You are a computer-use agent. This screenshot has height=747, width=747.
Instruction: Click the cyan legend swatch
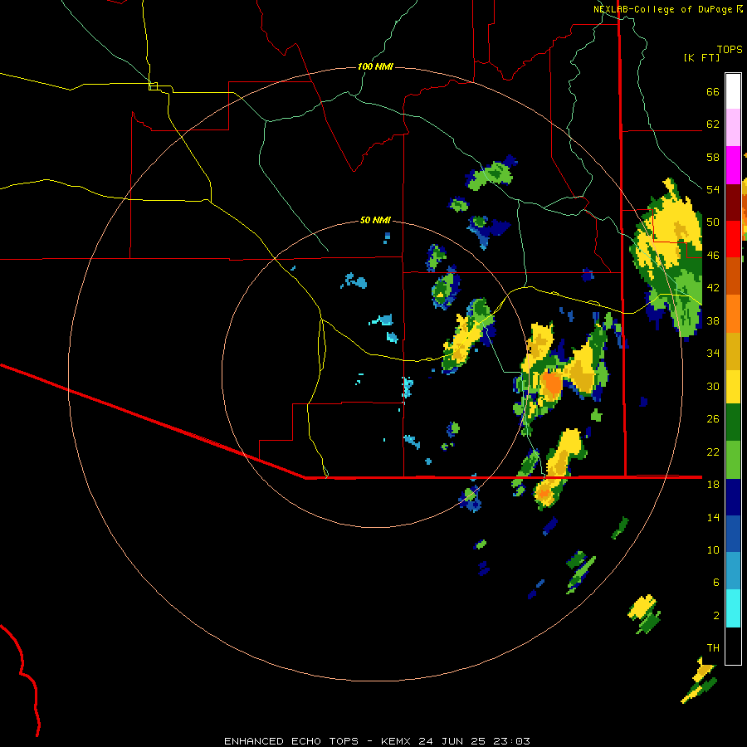tap(733, 608)
